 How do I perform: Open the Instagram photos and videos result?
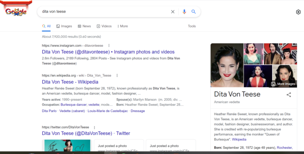(108, 52)
